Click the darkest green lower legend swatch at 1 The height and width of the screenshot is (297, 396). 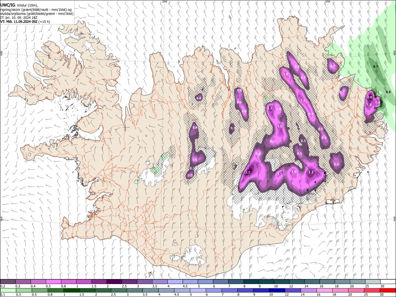71,291
